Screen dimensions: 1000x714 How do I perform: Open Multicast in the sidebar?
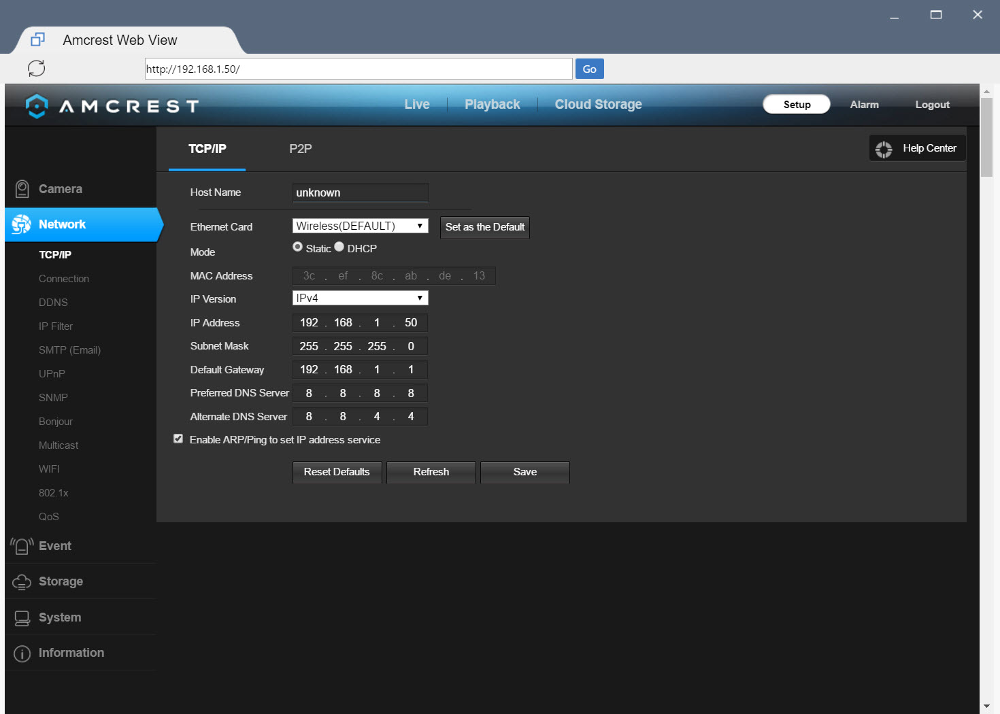click(x=59, y=445)
